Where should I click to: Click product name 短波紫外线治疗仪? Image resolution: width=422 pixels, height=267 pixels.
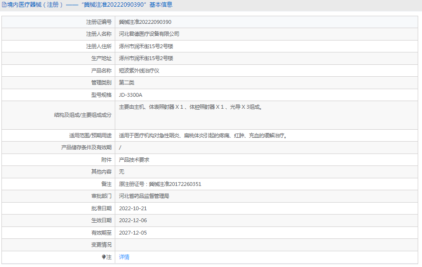point(139,71)
